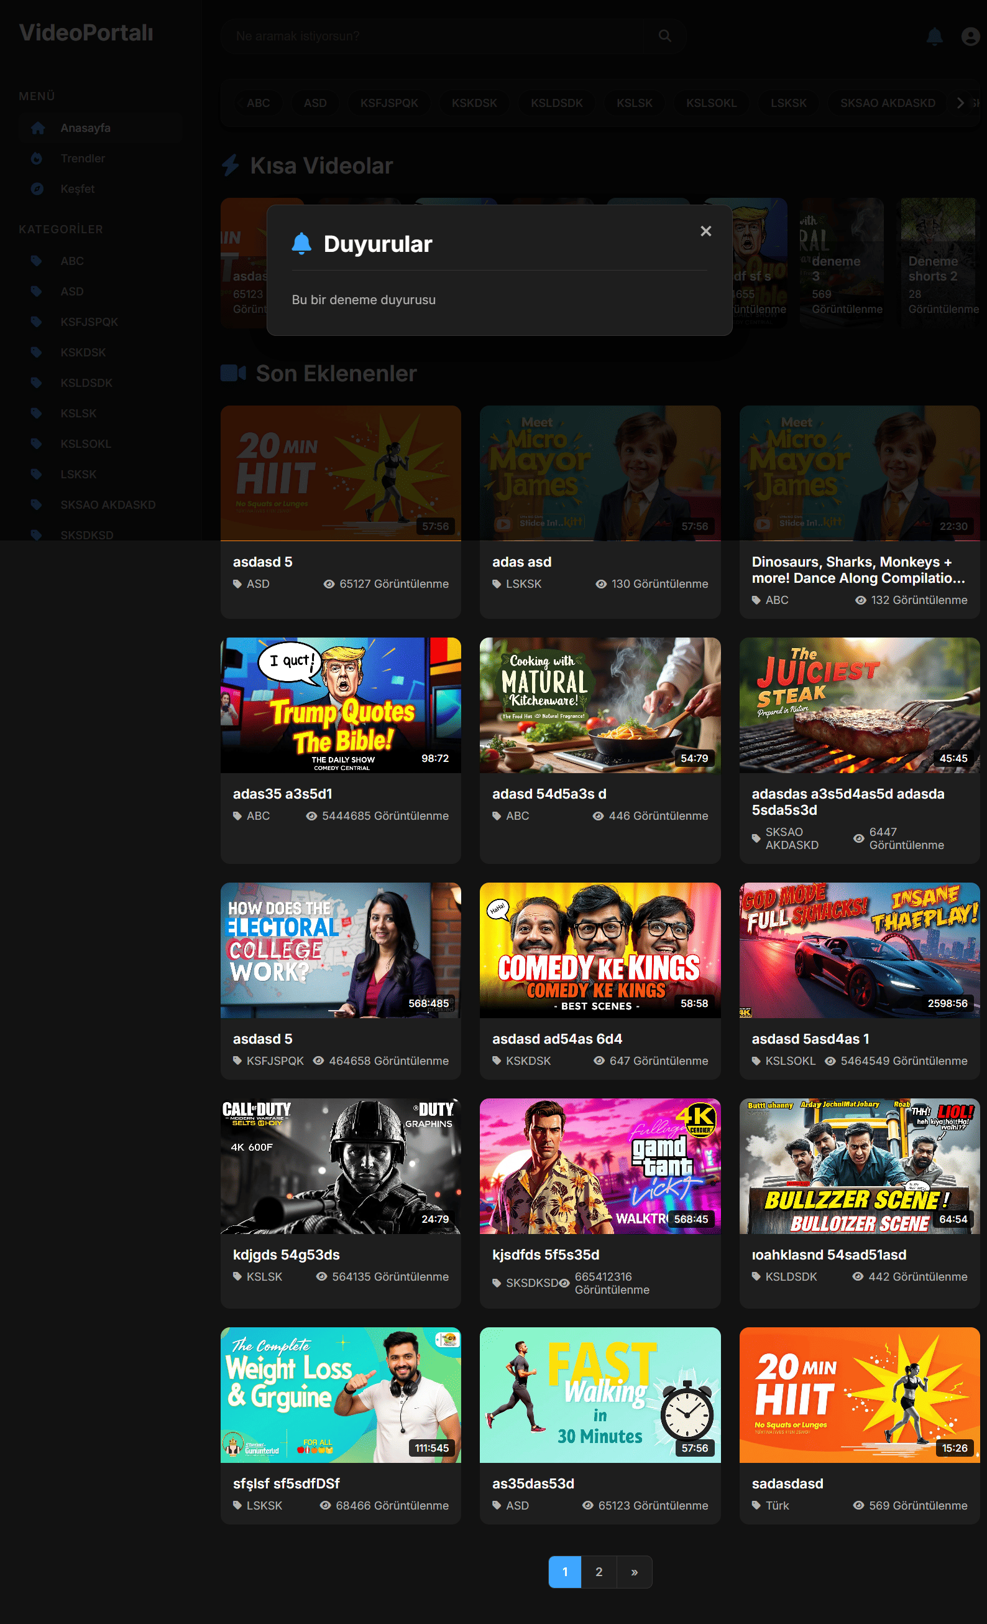The image size is (987, 1624).
Task: Filter by ABC chip in top bar
Action: tap(258, 103)
